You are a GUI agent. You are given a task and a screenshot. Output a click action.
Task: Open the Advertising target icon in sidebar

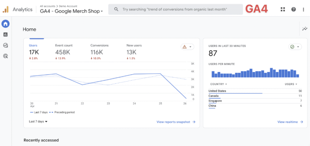pos(5,56)
